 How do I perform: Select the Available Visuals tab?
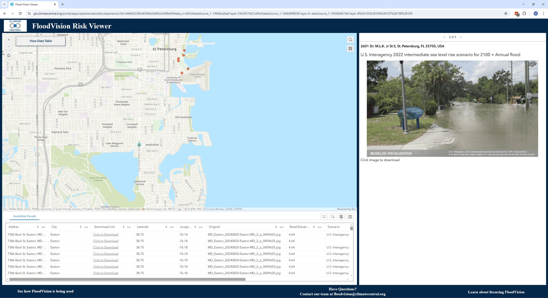[x=25, y=216]
